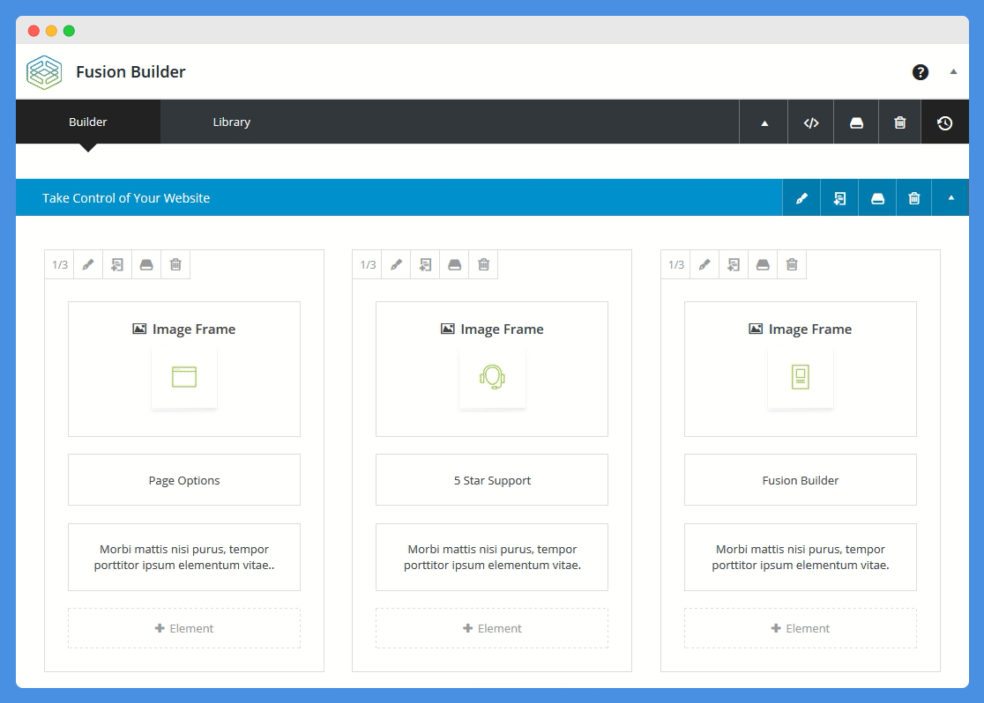This screenshot has height=703, width=984.
Task: Open the builder history icon
Action: [x=944, y=122]
